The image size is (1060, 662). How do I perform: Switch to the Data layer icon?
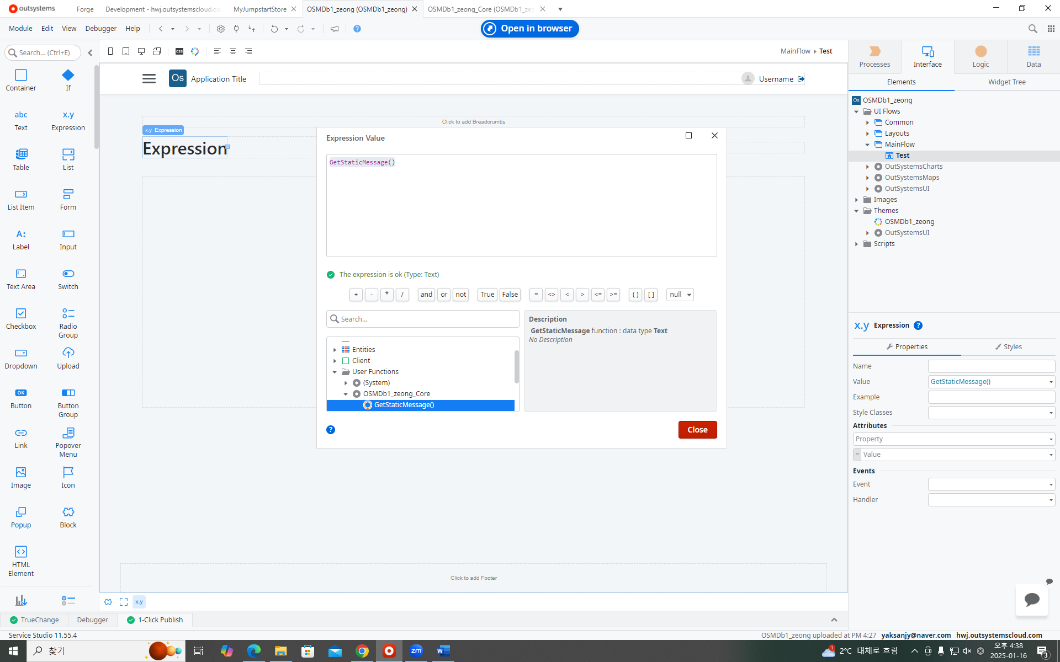[1033, 51]
